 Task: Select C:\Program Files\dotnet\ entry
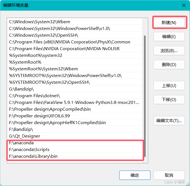tap(75, 96)
